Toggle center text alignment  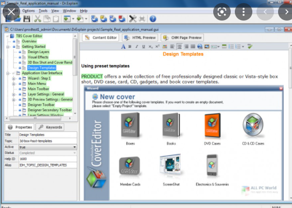coord(180,46)
